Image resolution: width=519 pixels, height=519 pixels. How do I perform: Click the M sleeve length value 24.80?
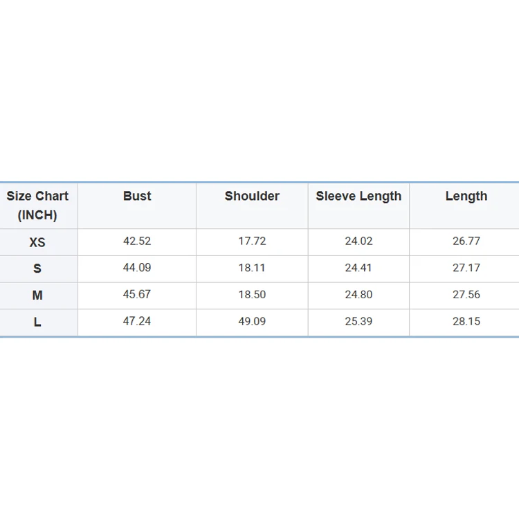(358, 295)
